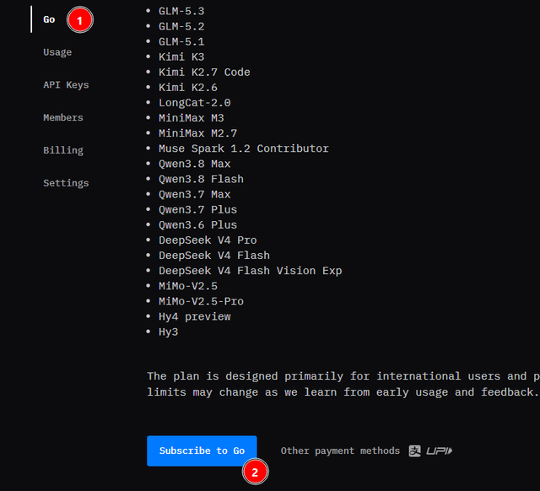Click the DeepSeek V4 Flash entry
This screenshot has height=491, width=540.
coord(214,256)
